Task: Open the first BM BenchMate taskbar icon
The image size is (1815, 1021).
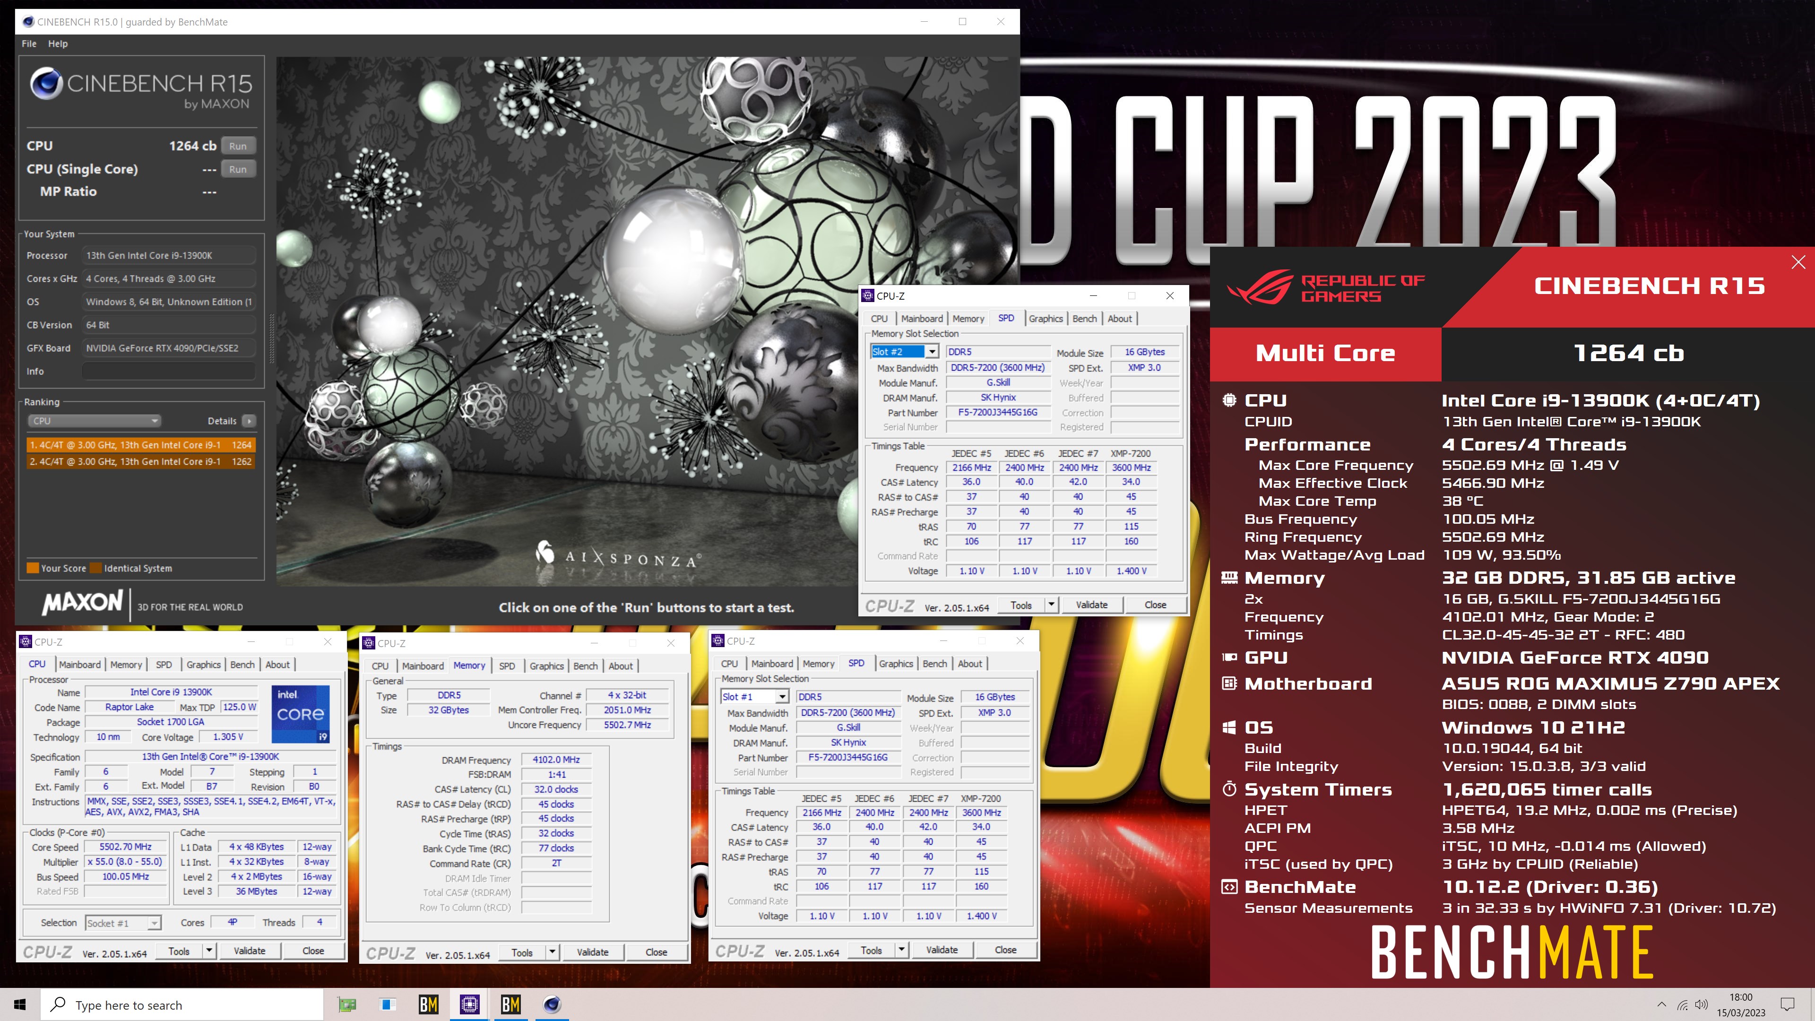Action: pos(428,1004)
